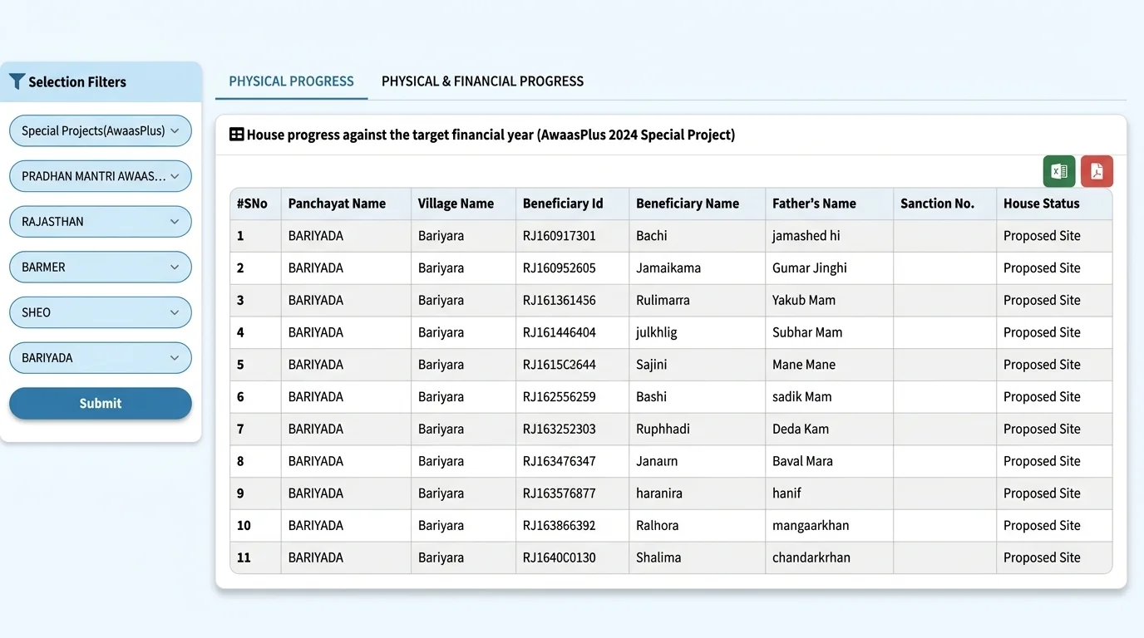Click Proposed Site status for Bachi
The height and width of the screenshot is (638, 1144).
point(1042,236)
